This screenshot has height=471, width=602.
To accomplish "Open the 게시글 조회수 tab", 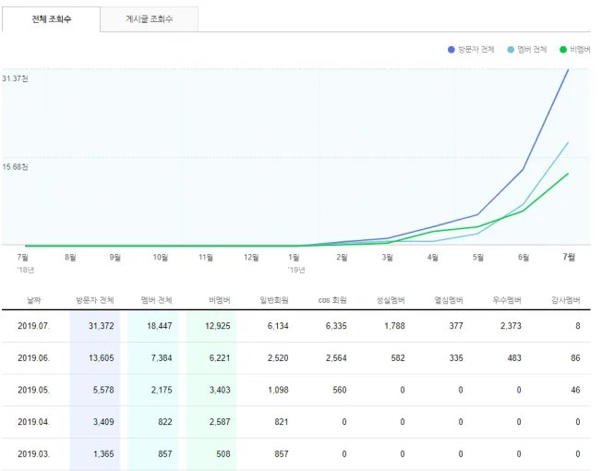I will [150, 19].
